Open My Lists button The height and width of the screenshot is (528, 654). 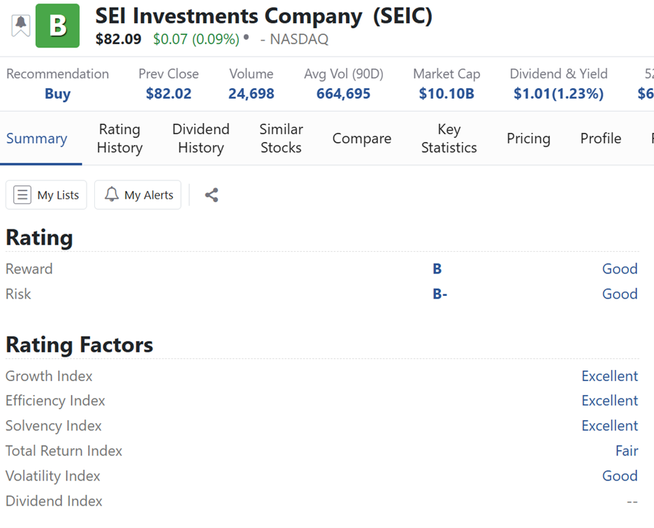pyautogui.click(x=46, y=195)
